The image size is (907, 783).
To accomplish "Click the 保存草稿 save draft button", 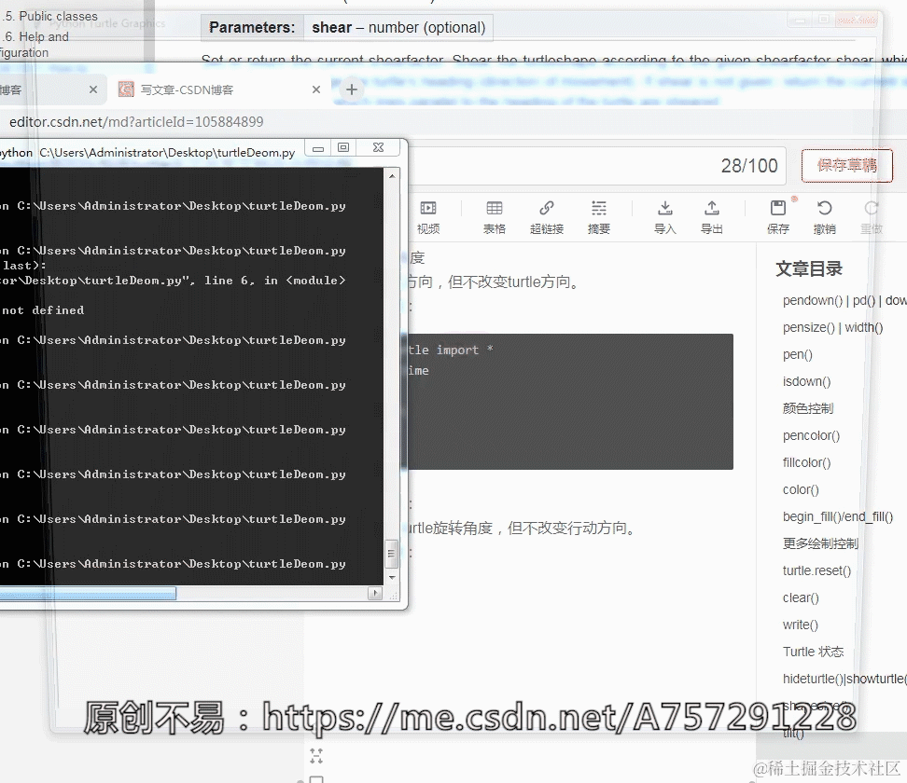I will [x=847, y=166].
